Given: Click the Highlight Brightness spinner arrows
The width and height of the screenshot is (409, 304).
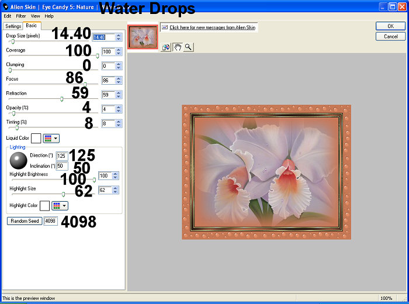Looking at the screenshot, I should pyautogui.click(x=115, y=175).
